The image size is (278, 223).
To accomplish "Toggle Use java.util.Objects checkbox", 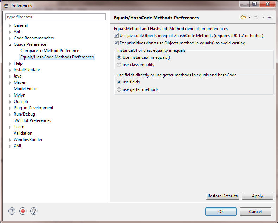I will pos(116,36).
